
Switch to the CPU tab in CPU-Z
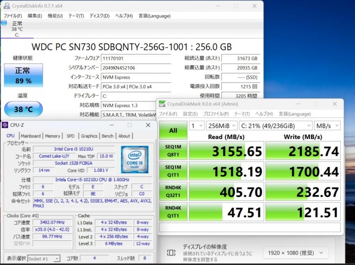(x=10, y=136)
